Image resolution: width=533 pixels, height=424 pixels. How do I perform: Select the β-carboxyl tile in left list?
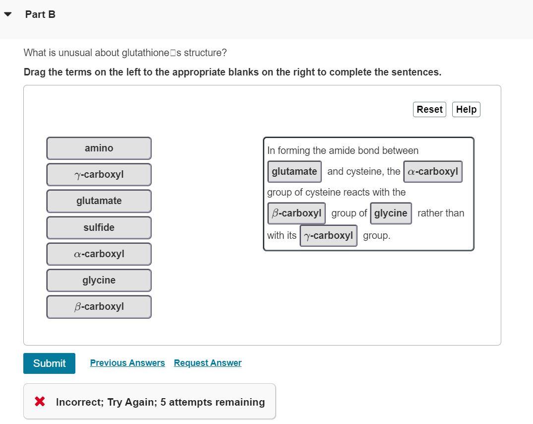tap(99, 307)
